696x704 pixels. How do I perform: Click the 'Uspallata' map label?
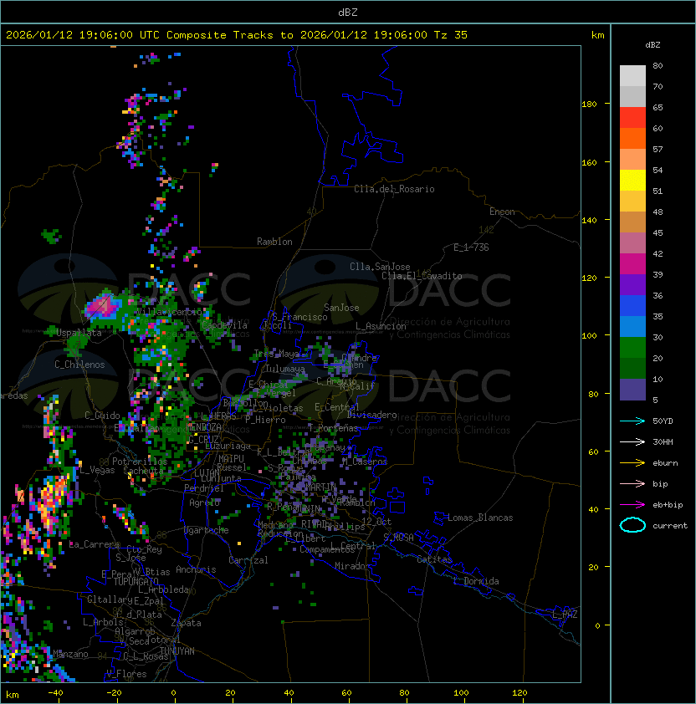(79, 333)
